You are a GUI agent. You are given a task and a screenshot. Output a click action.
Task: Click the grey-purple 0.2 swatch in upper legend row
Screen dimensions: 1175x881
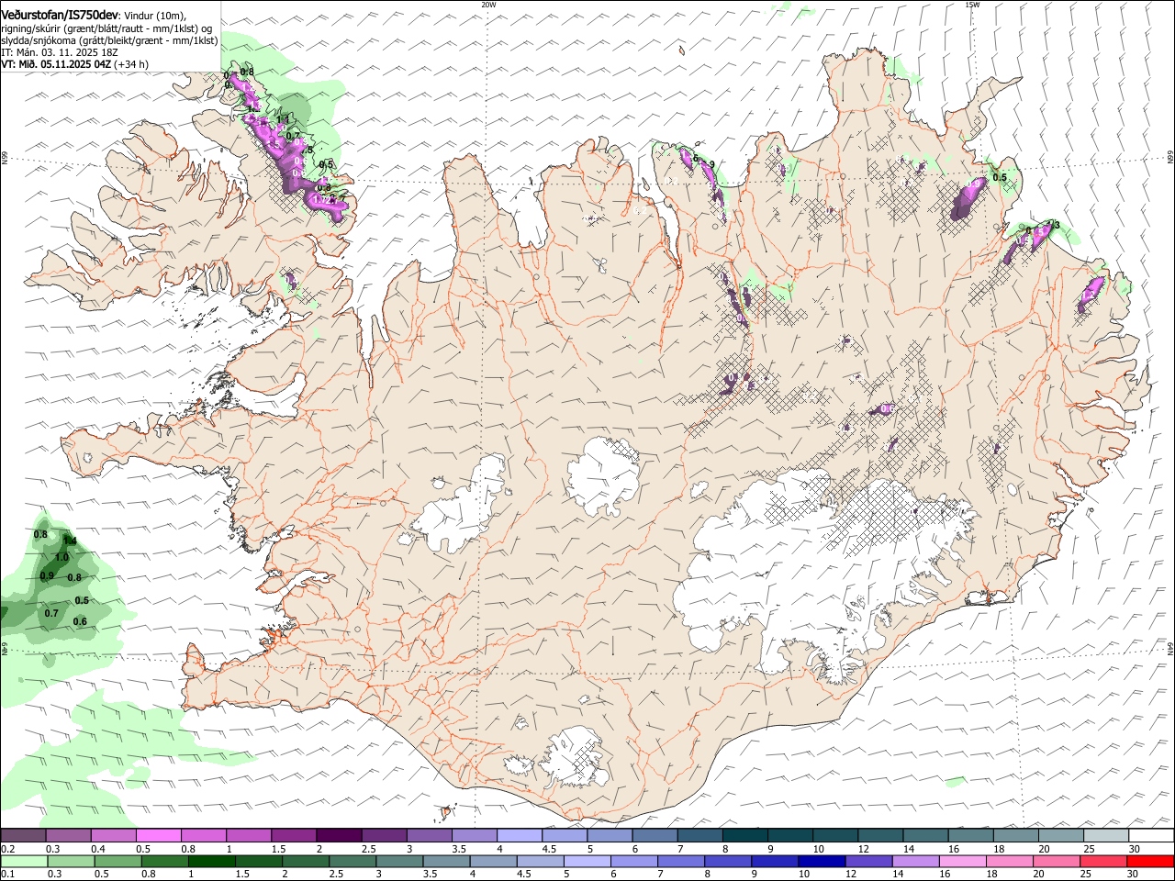point(23,836)
